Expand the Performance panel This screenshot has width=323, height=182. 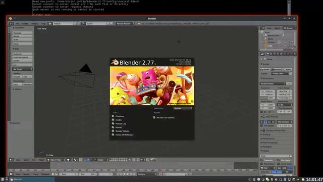click(x=268, y=139)
